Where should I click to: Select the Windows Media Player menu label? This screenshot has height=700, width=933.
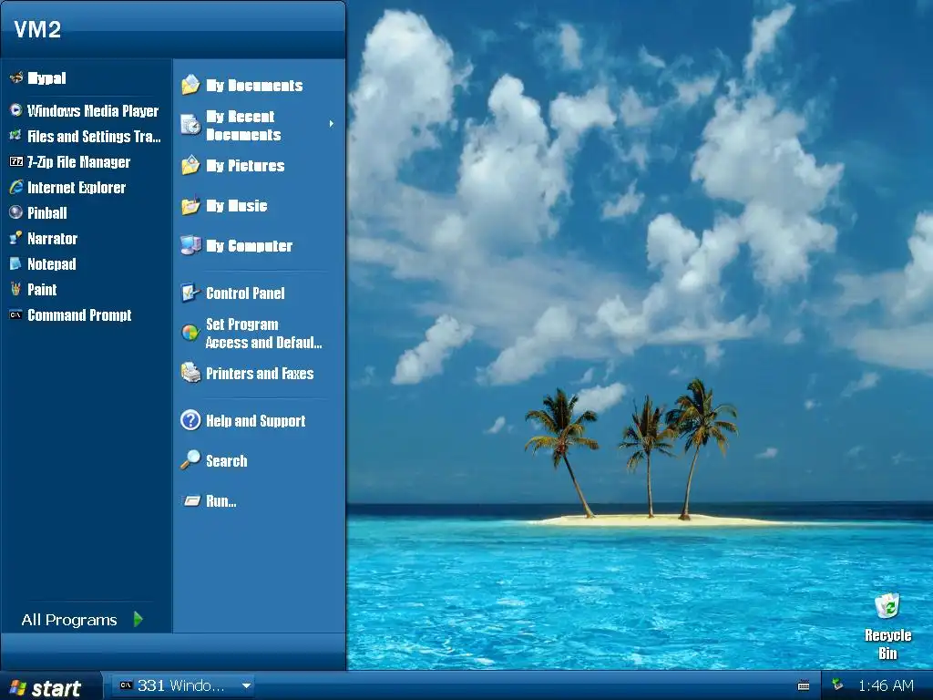click(x=93, y=110)
